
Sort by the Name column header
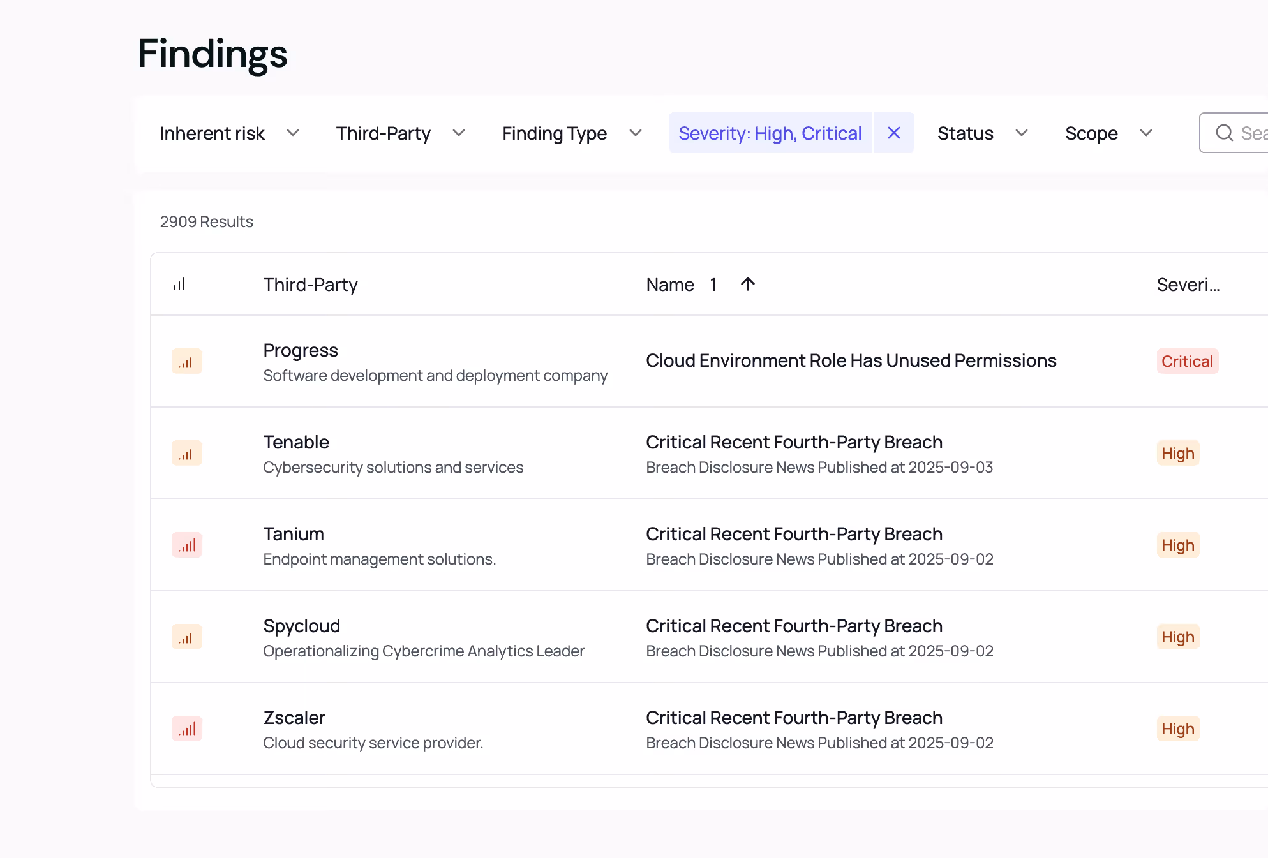tap(670, 285)
